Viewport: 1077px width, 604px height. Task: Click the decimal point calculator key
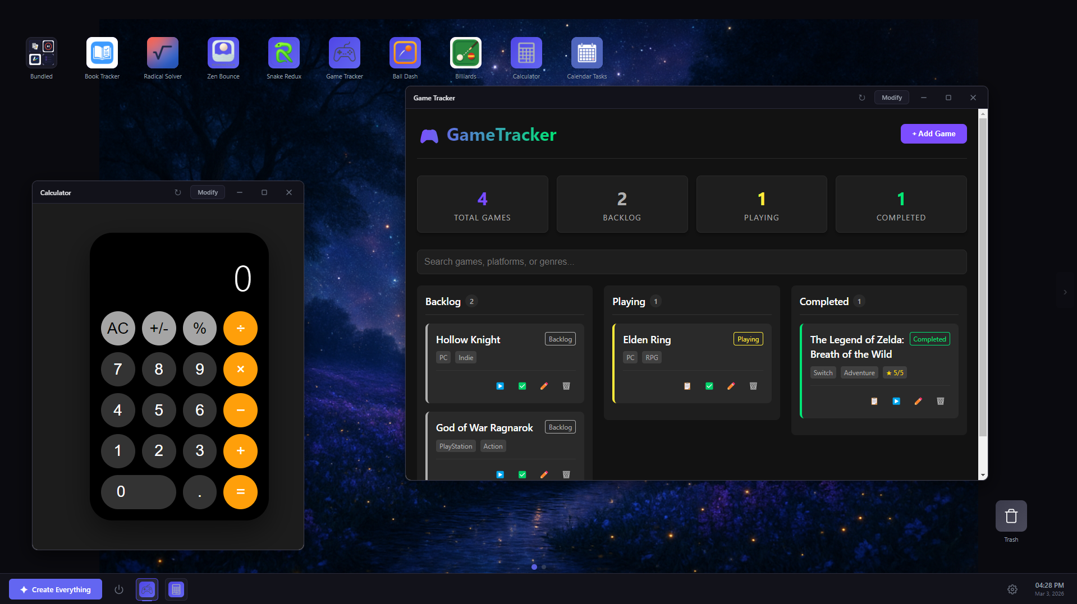pyautogui.click(x=200, y=492)
